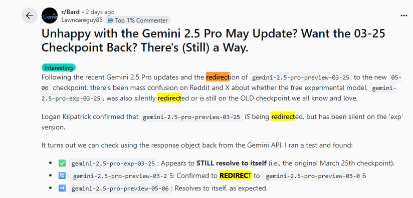Click the yellow highlighted REDIRECT text

[x=236, y=175]
